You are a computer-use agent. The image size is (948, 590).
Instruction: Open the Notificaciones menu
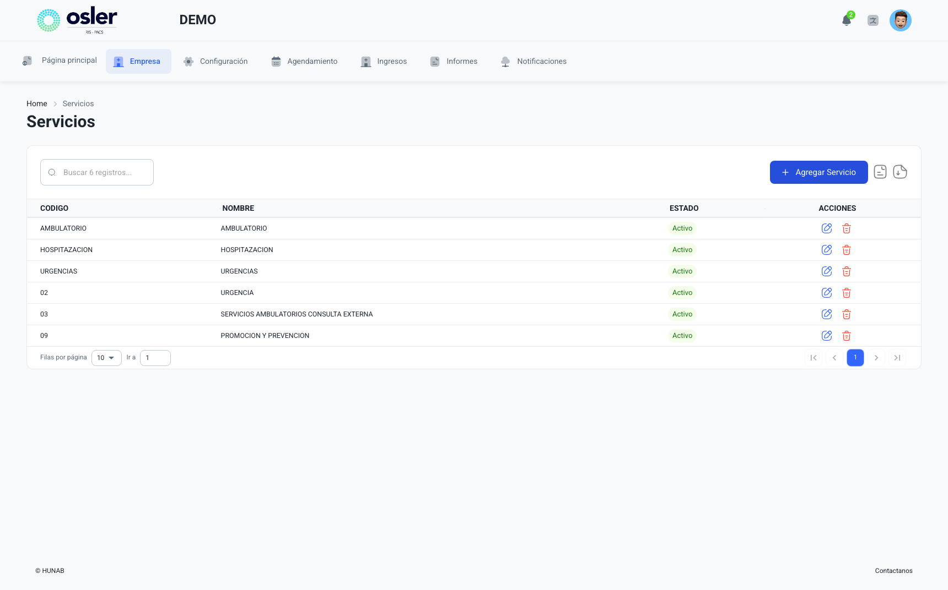(534, 61)
